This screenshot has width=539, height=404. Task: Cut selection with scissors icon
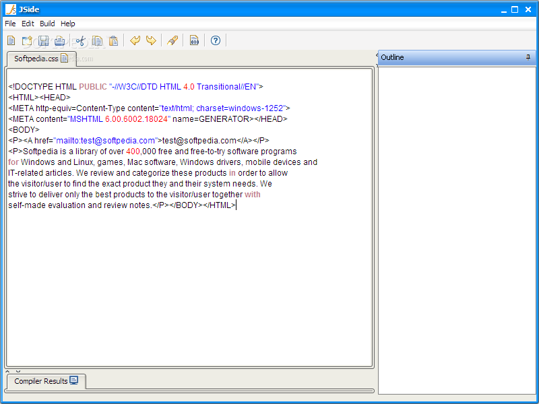tap(80, 40)
